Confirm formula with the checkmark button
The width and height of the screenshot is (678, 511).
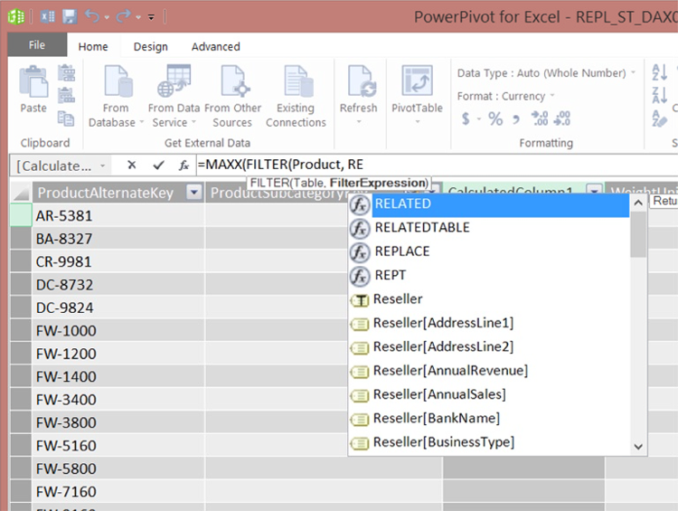tap(158, 165)
